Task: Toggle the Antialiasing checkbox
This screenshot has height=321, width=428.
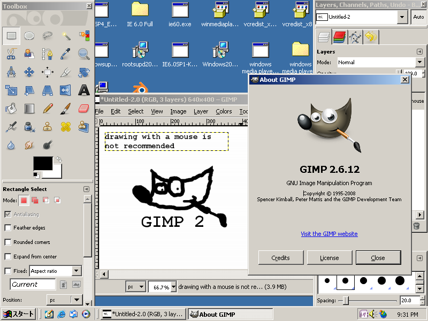Action: pos(8,215)
